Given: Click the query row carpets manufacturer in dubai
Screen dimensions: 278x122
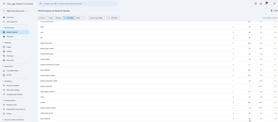Looking at the screenshot, I should pos(158,65).
